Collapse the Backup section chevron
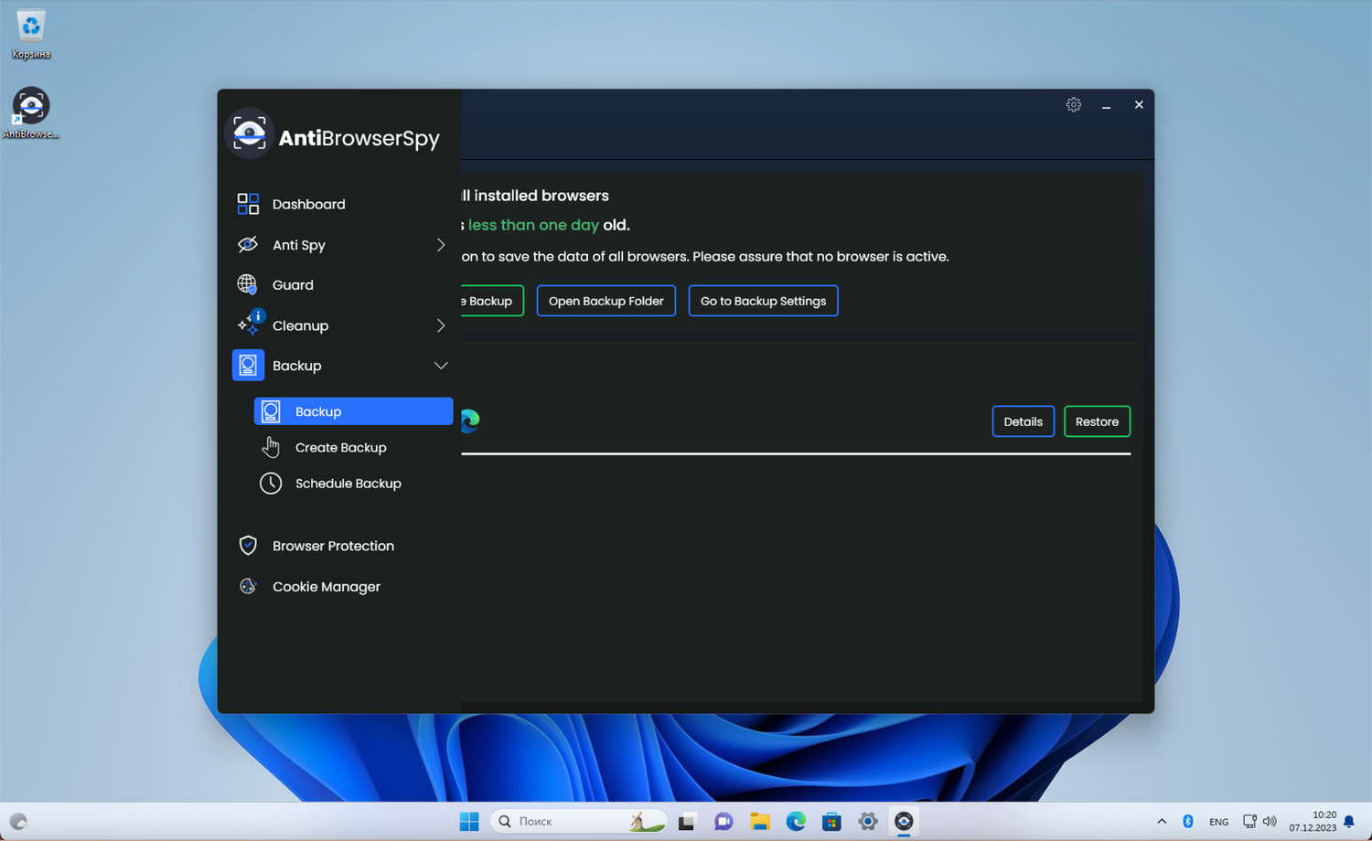The width and height of the screenshot is (1372, 841). click(x=440, y=366)
